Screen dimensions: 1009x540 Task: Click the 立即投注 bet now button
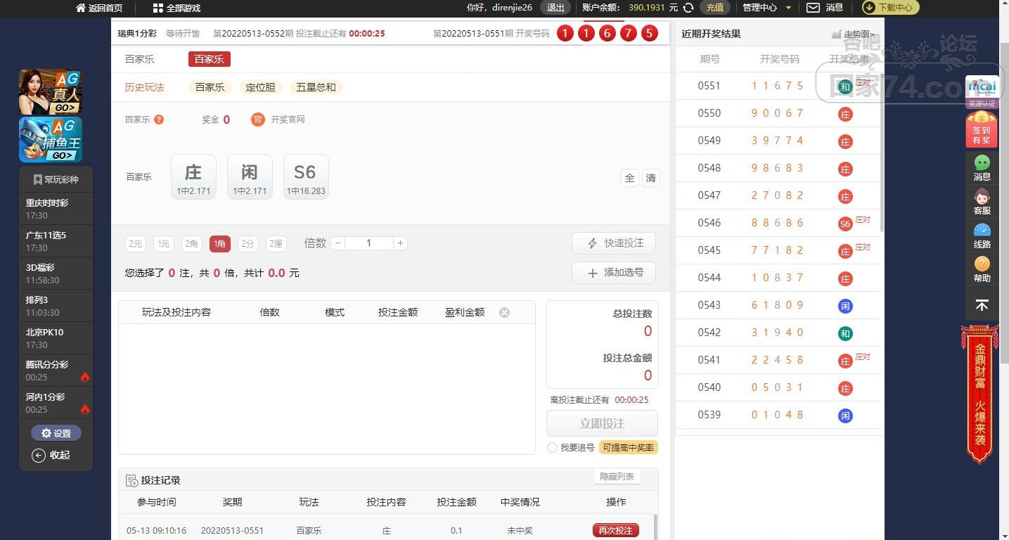coord(603,424)
